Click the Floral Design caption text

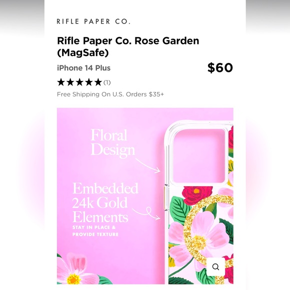(113, 143)
